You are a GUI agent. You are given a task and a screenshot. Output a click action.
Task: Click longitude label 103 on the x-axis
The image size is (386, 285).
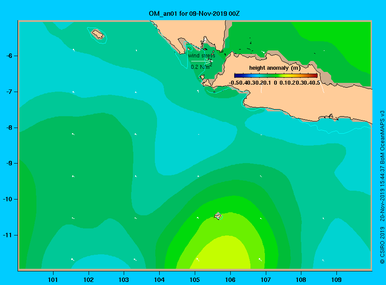tap(124, 280)
